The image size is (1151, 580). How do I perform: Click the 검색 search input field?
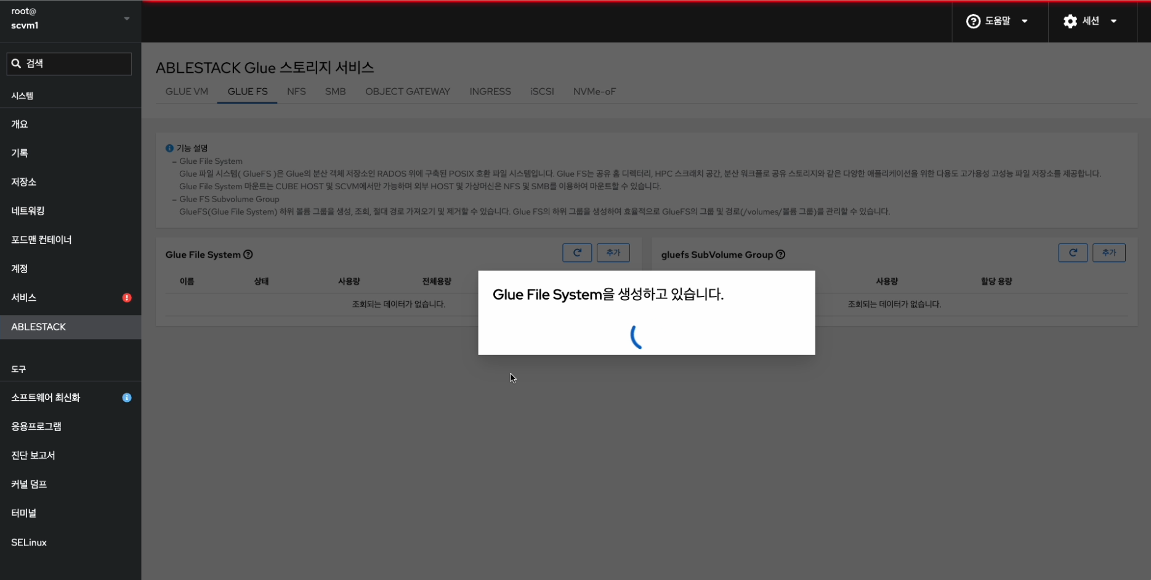tap(69, 63)
